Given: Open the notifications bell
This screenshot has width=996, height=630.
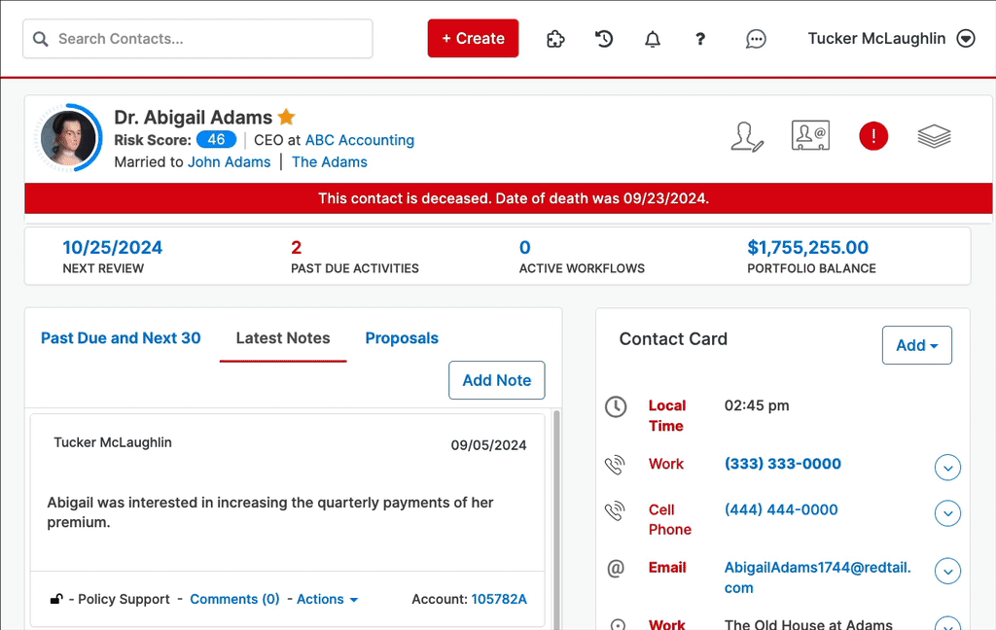Looking at the screenshot, I should click(x=653, y=39).
